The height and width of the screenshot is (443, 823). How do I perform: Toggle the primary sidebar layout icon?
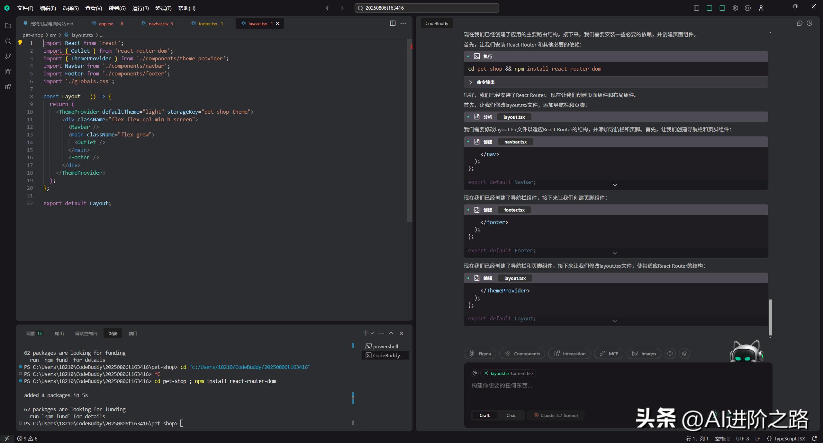pos(697,8)
